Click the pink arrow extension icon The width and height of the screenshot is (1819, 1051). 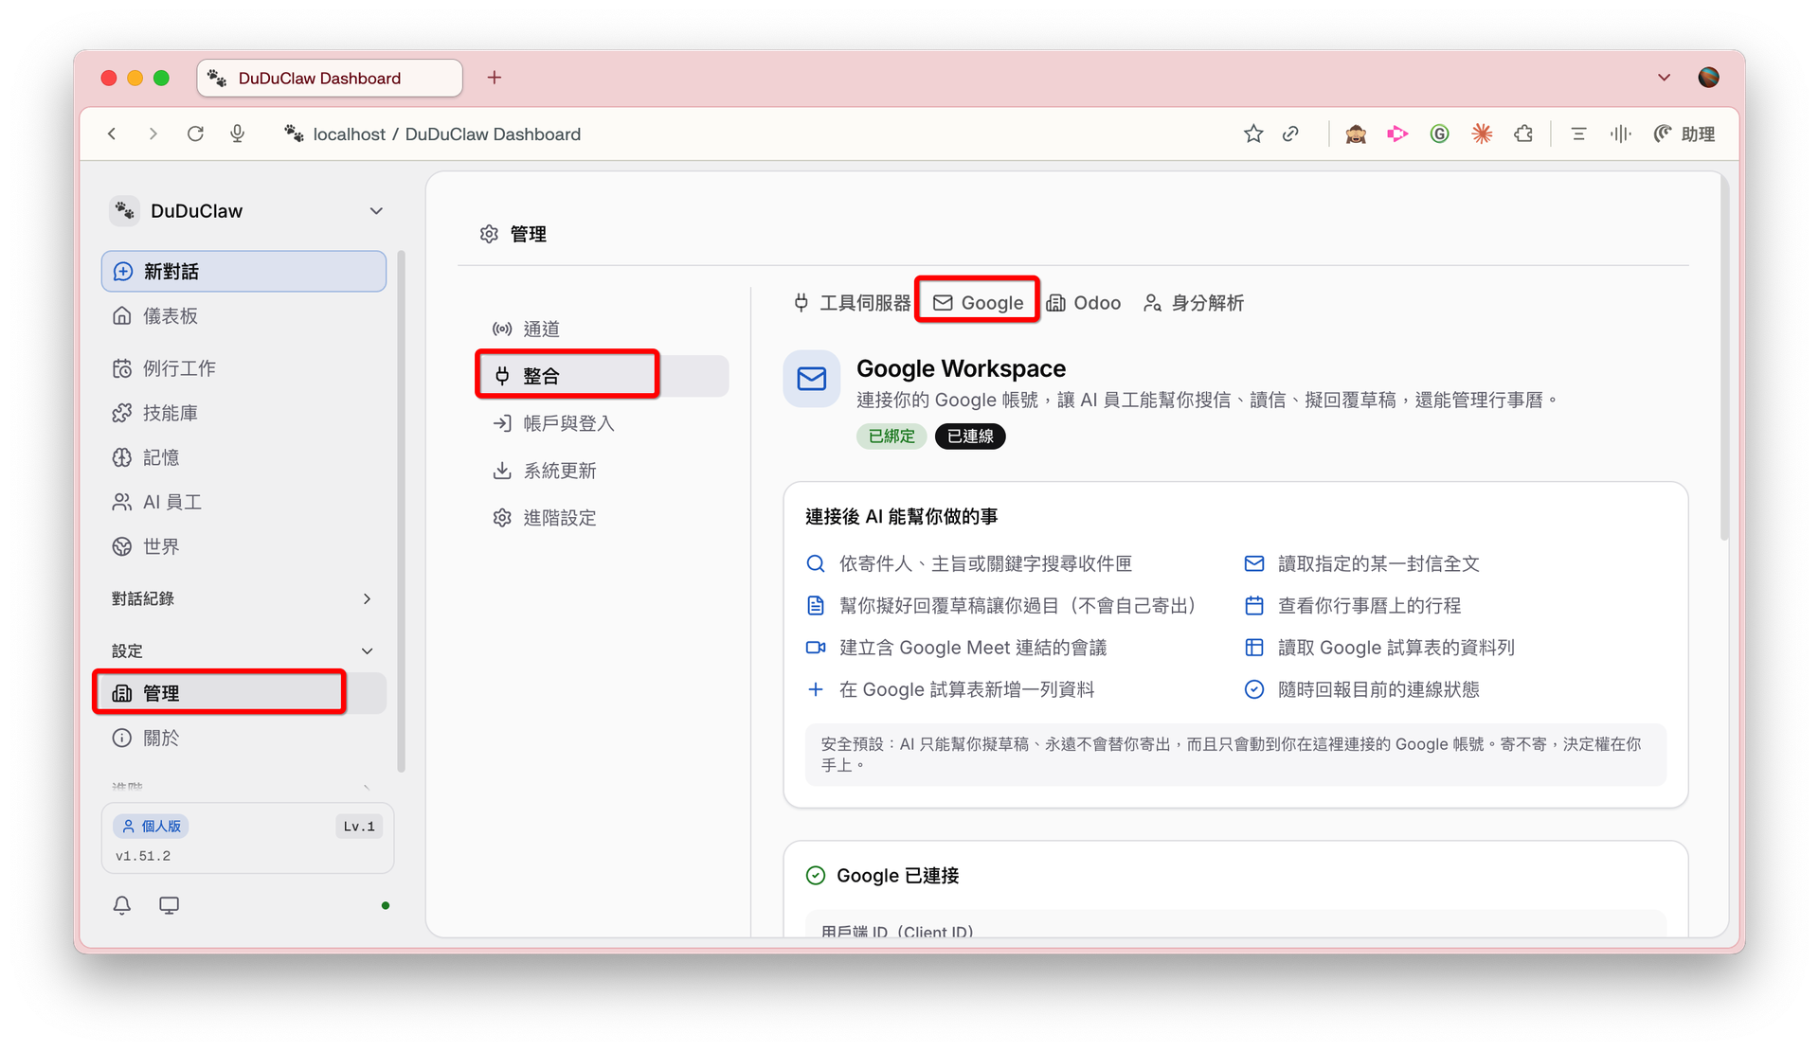click(1397, 134)
